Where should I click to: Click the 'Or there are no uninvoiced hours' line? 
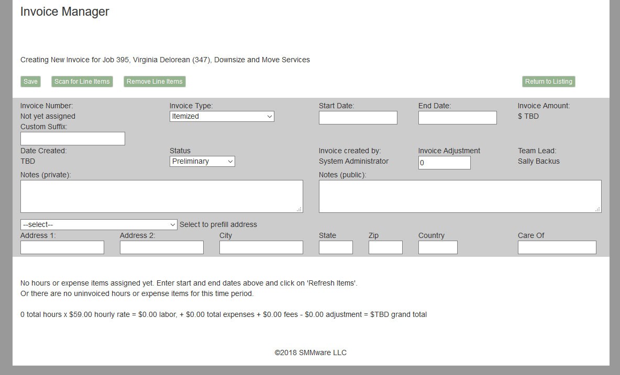pos(137,294)
